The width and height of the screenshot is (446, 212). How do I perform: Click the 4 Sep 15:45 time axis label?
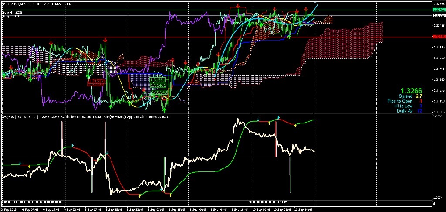coord(51,209)
